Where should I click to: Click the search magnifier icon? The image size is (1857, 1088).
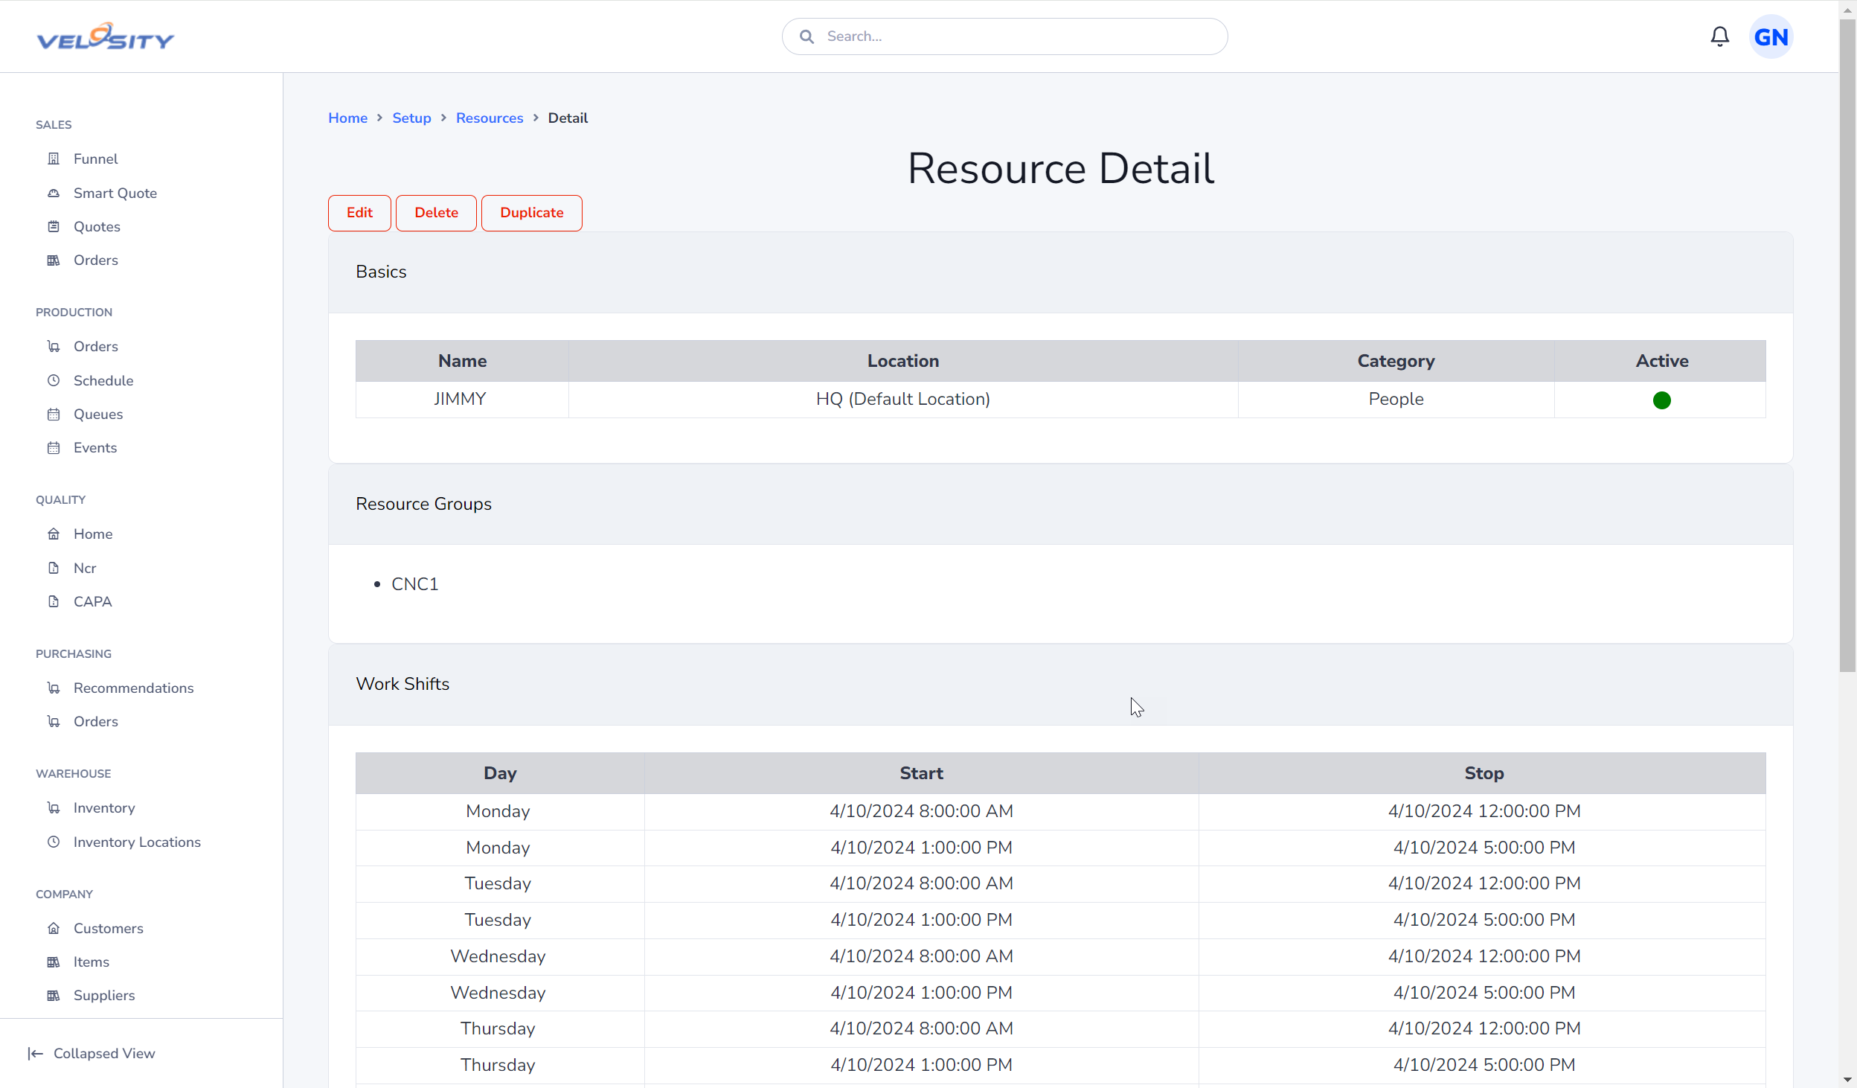(x=806, y=36)
